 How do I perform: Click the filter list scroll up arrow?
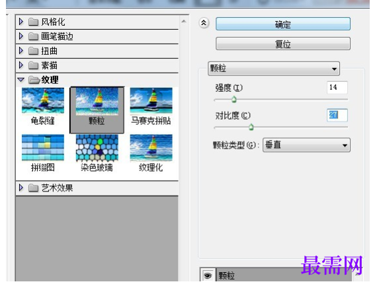coord(184,22)
